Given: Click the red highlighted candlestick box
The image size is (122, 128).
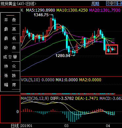Looking at the screenshot, I should 111,49.
